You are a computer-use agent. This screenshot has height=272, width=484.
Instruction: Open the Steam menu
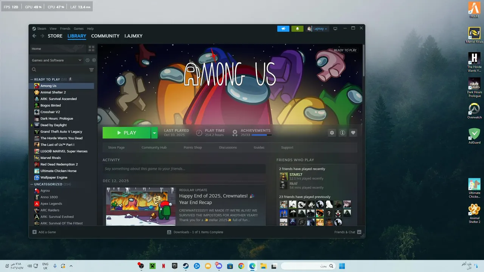point(42,29)
